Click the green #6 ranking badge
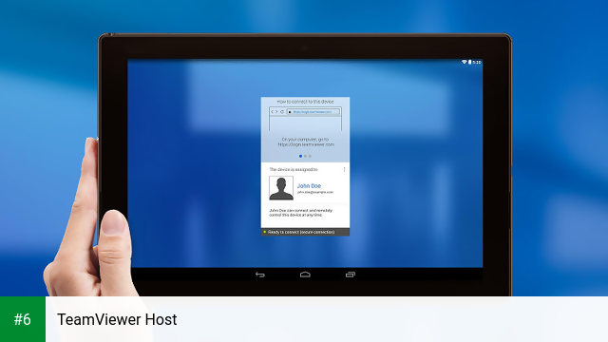This screenshot has height=342, width=608. pyautogui.click(x=23, y=319)
